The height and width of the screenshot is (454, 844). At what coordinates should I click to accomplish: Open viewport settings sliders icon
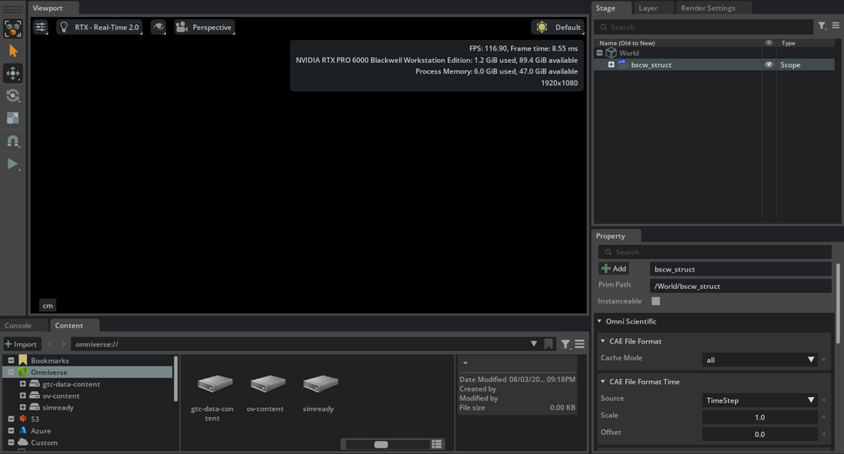41,27
